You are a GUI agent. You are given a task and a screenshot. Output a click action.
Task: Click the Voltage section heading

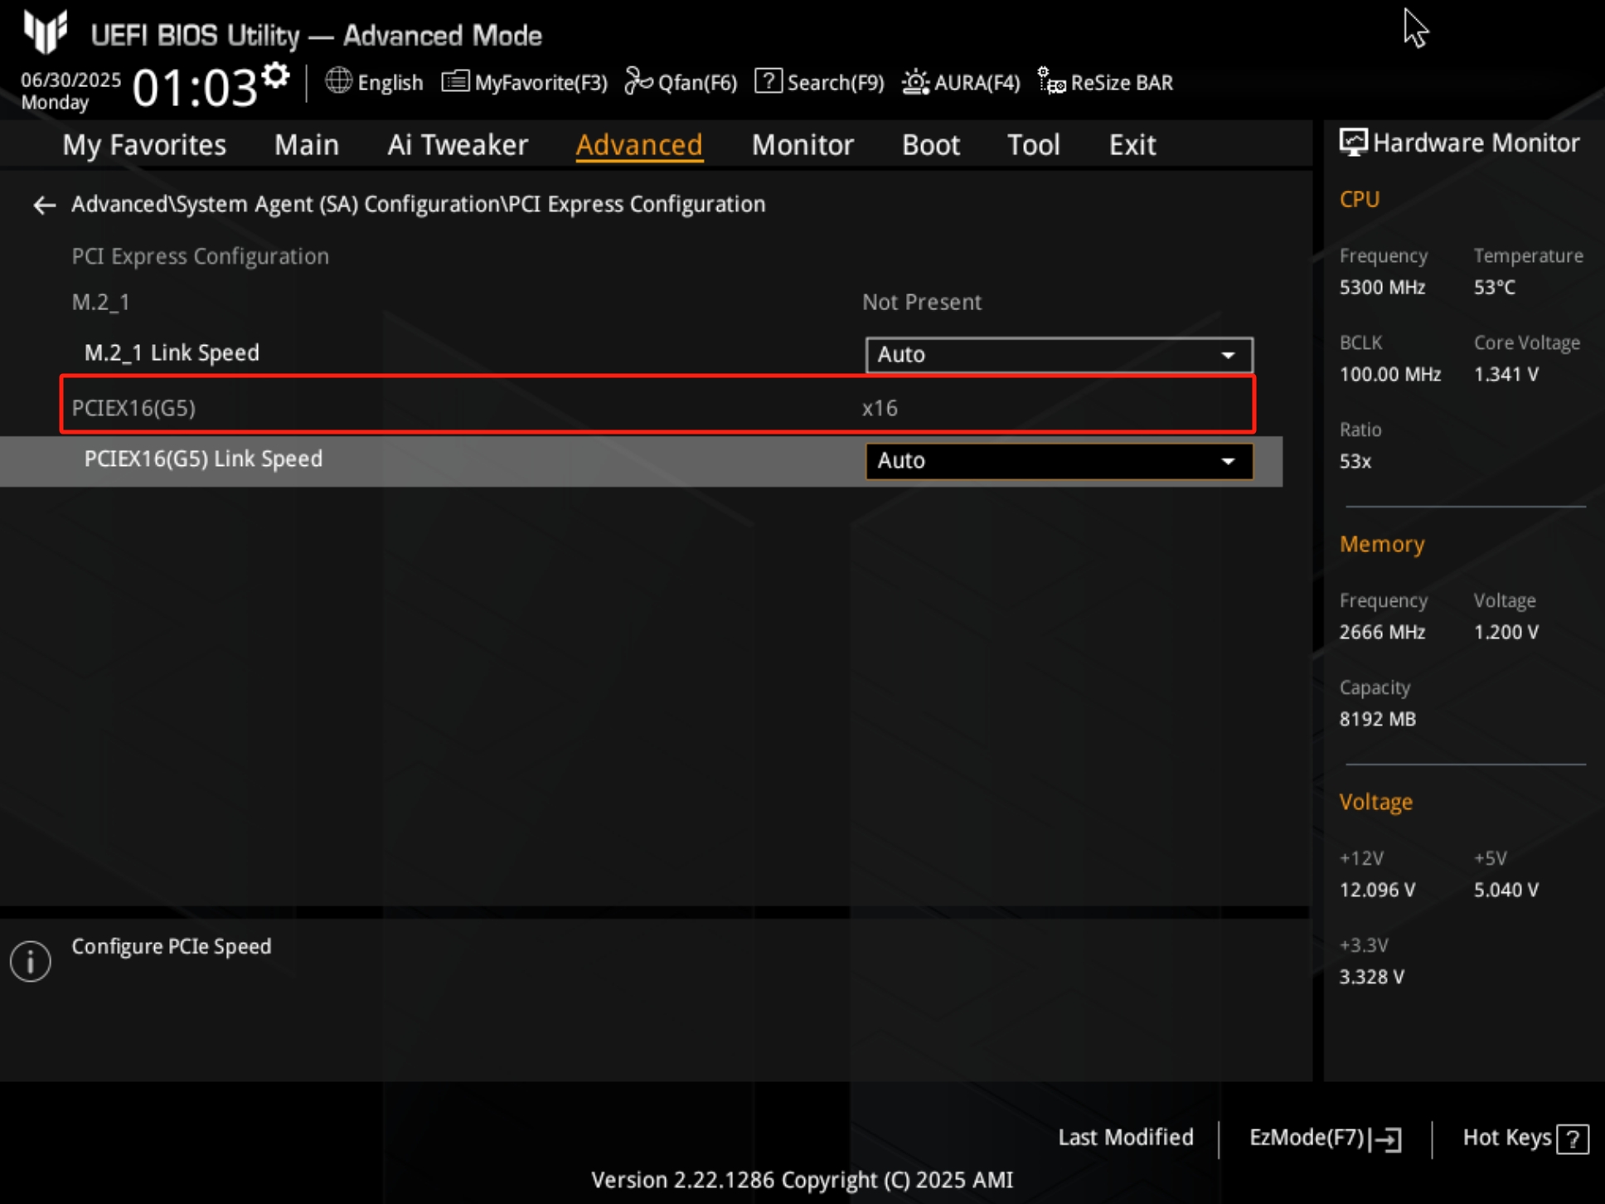pos(1376,803)
